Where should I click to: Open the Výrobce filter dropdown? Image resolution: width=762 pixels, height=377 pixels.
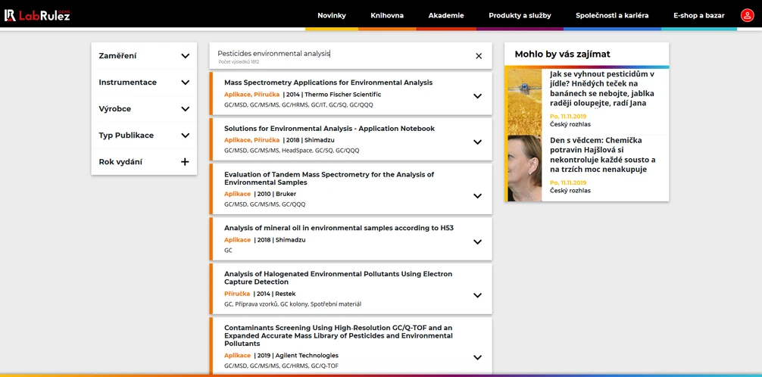(185, 109)
